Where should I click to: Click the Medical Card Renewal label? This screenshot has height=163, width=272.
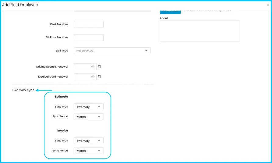pyautogui.click(x=53, y=77)
